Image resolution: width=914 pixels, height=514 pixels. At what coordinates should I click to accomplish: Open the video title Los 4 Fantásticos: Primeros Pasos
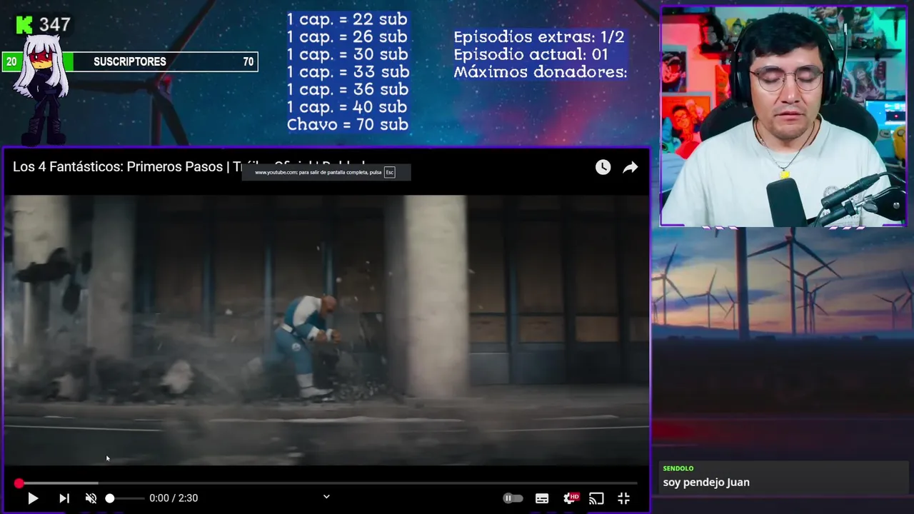(189, 166)
